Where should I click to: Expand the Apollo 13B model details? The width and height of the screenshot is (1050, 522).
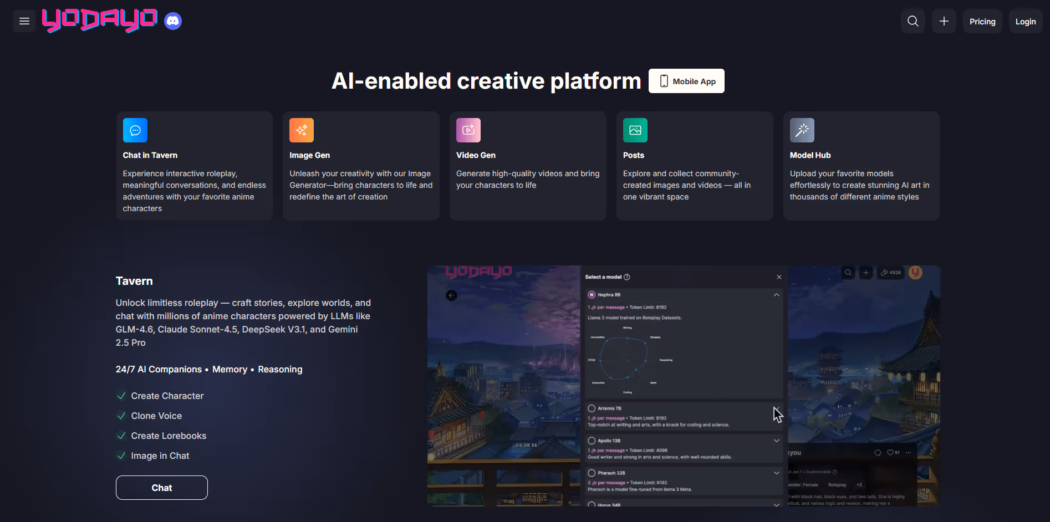(x=777, y=441)
